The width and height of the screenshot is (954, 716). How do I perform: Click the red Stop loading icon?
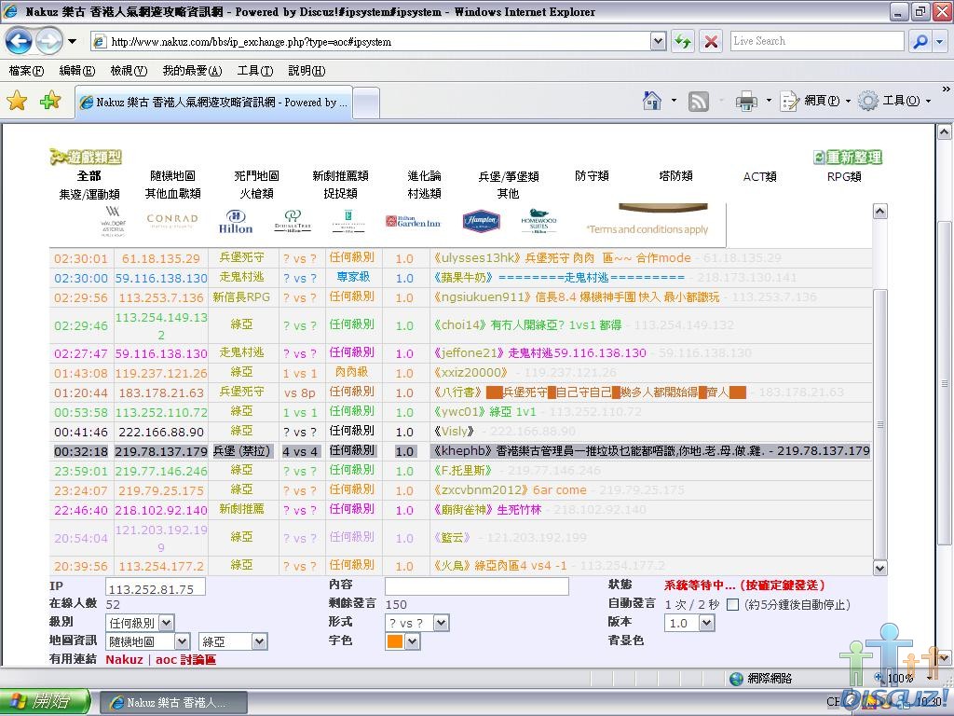(711, 42)
